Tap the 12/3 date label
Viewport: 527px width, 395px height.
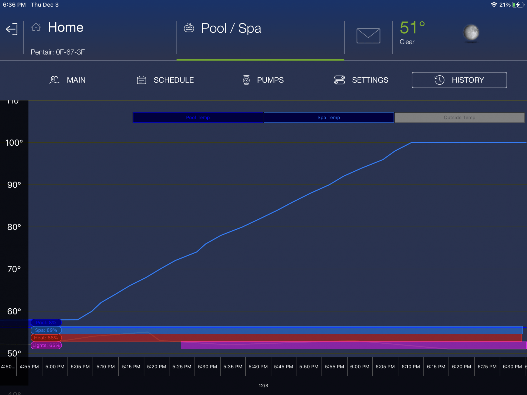tap(263, 386)
